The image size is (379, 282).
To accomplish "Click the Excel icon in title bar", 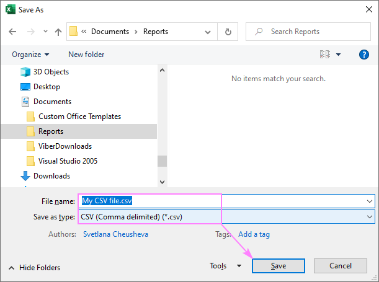I will pos(11,10).
